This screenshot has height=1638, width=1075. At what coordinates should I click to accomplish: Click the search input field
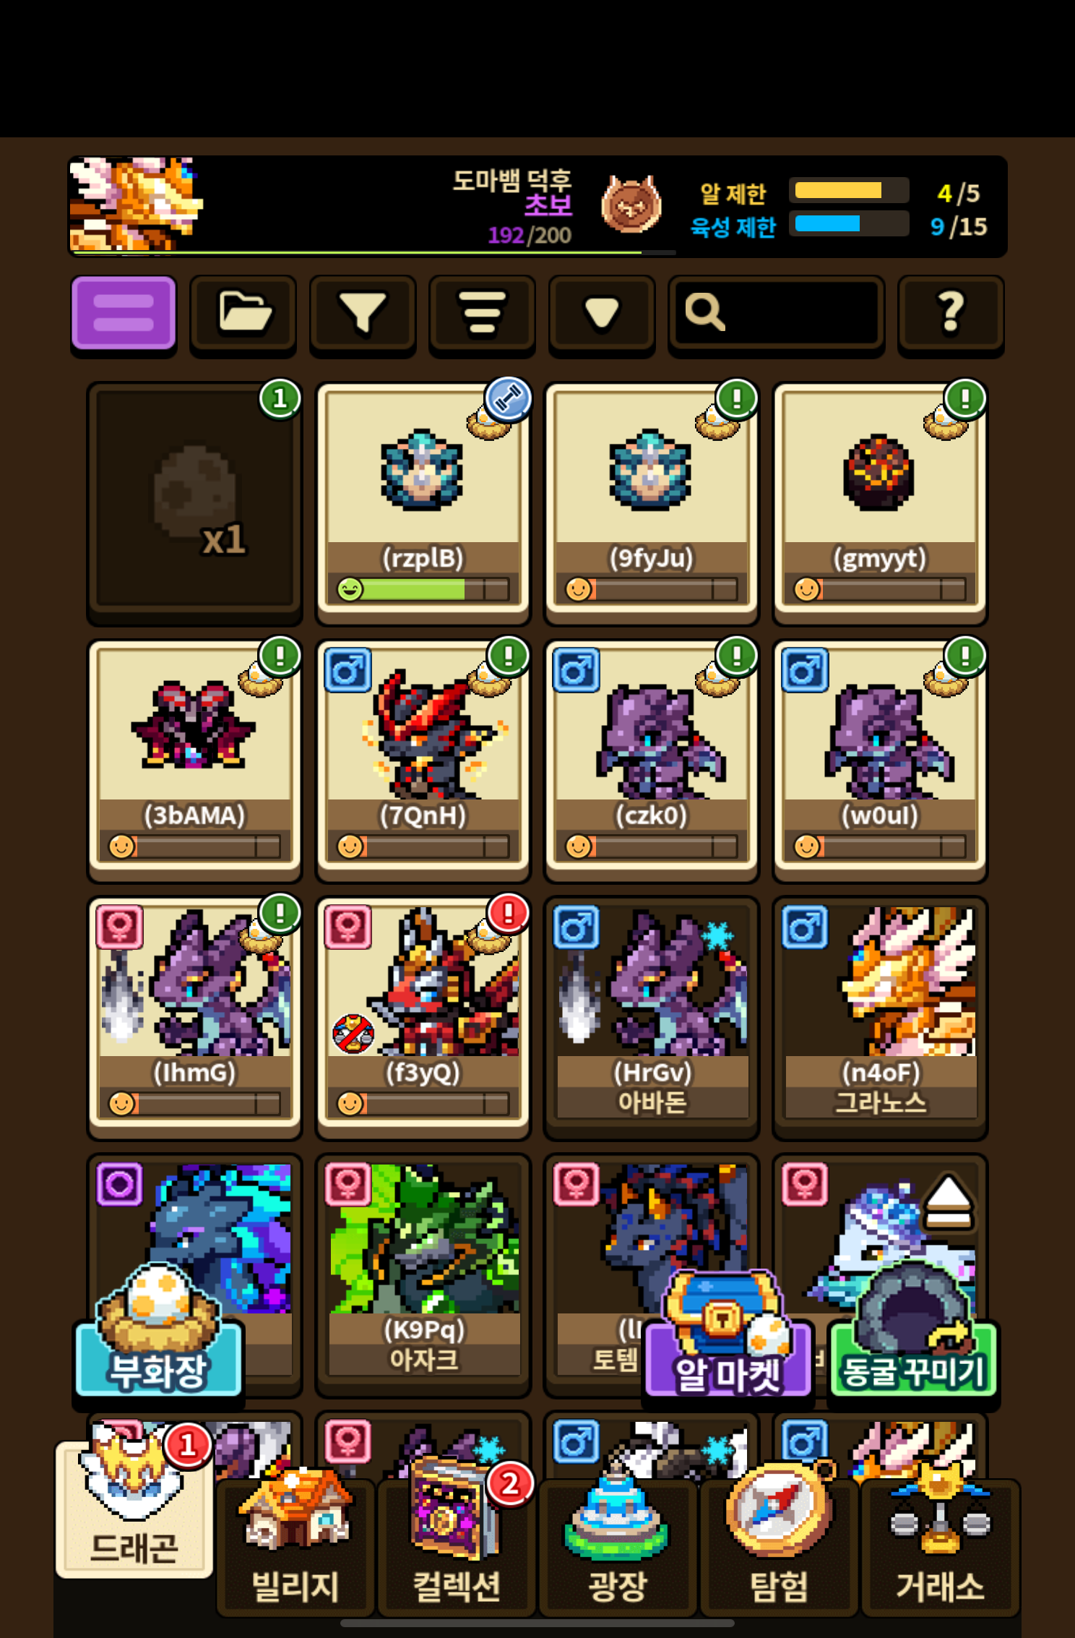tap(776, 314)
